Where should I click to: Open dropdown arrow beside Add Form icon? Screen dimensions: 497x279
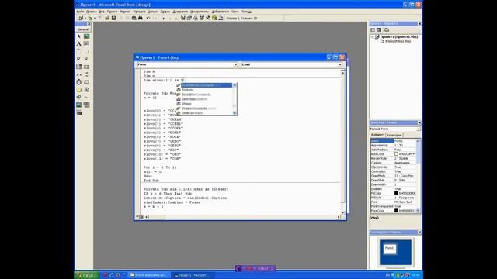click(x=95, y=19)
